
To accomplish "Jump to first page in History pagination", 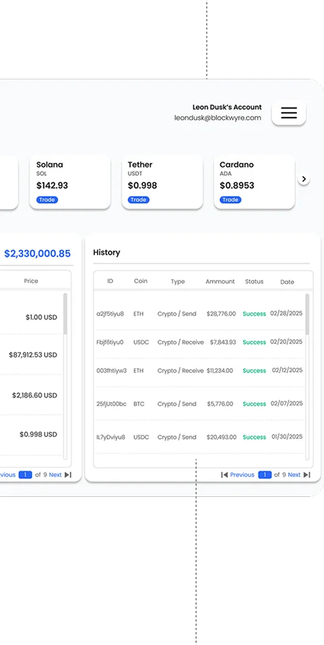I will click(x=224, y=475).
